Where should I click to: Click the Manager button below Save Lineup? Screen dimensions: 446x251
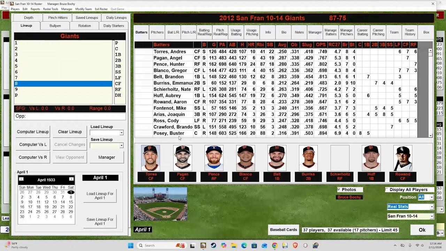tap(107, 157)
